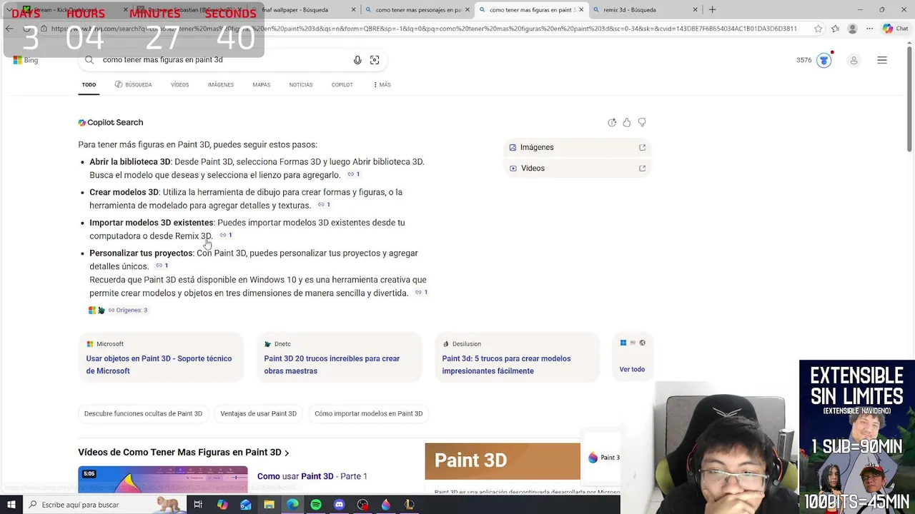Open Edge profile avatar icon
This screenshot has width=915, height=514.
852,29
